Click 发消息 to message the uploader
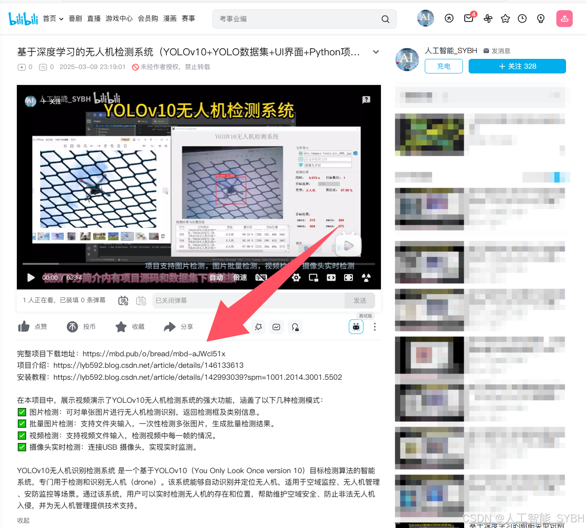Image resolution: width=586 pixels, height=528 pixels. pyautogui.click(x=497, y=51)
